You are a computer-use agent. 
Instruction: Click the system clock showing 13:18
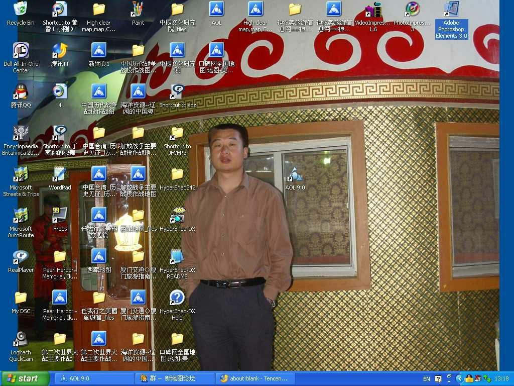coord(501,379)
